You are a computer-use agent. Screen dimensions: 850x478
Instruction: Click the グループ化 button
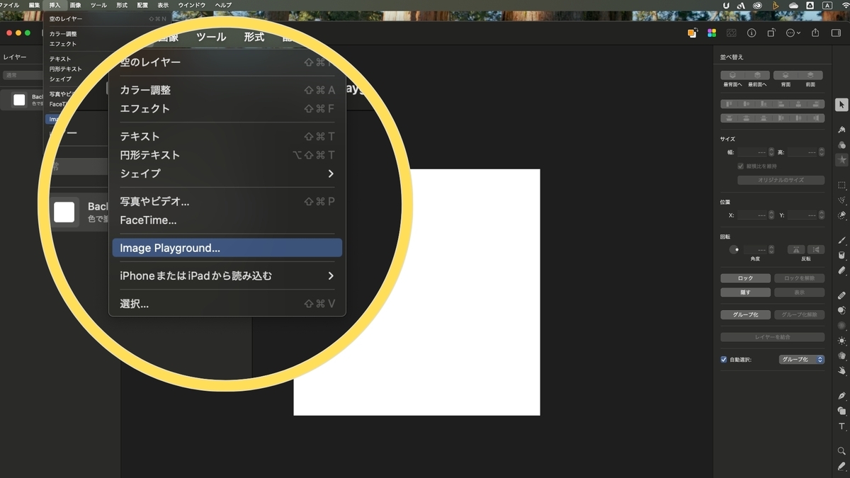[745, 314]
